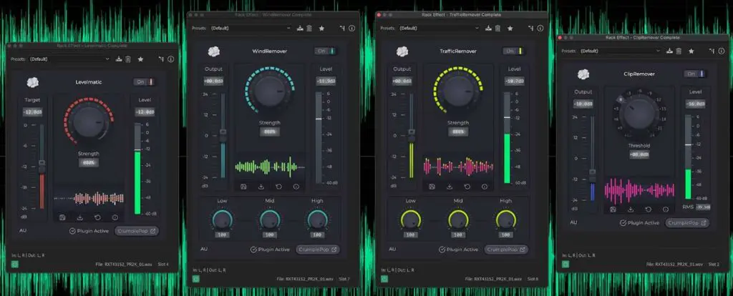Click ClipRemover Output slider handle
Image resolution: width=733 pixels, height=296 pixels.
[x=593, y=176]
